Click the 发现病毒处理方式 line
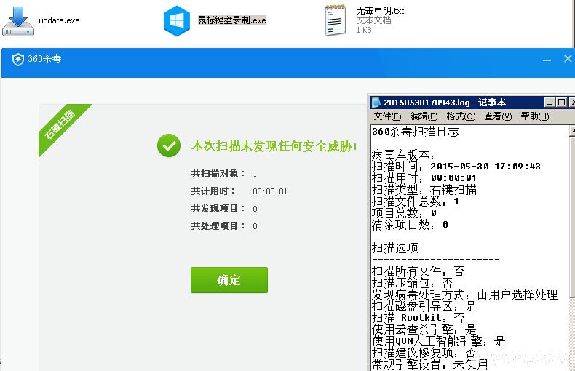Image resolution: width=575 pixels, height=371 pixels. coord(464,295)
